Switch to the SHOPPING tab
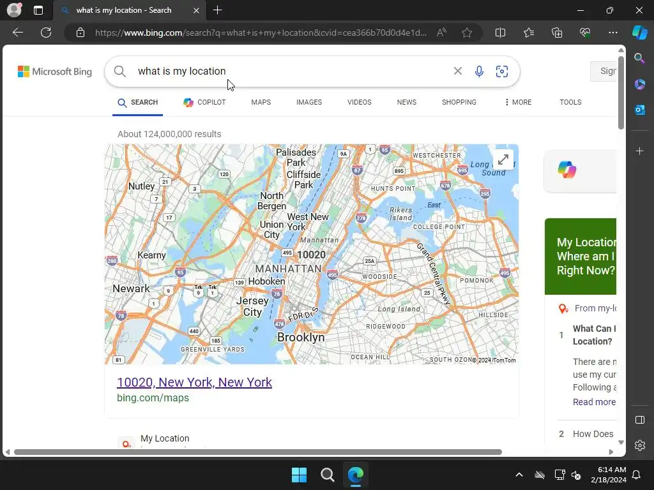Viewport: 654px width, 490px height. [459, 102]
